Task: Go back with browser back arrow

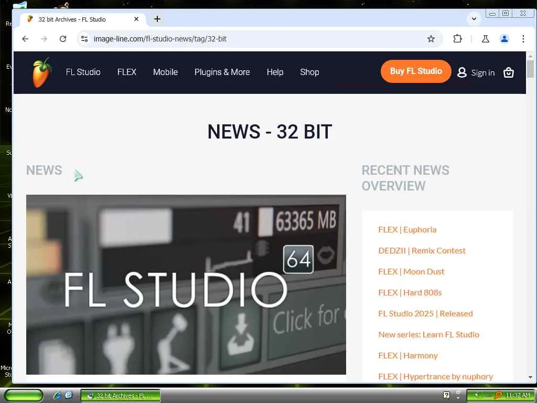Action: (25, 39)
